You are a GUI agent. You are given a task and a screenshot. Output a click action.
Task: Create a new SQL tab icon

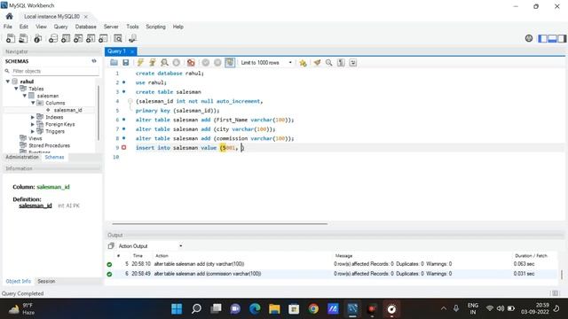11,38
